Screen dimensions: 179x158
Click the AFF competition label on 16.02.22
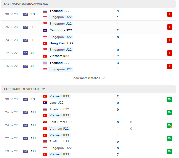click(x=33, y=66)
